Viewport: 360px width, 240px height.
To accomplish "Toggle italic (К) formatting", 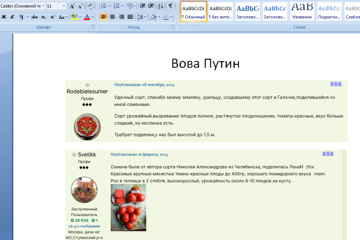I will click(12, 17).
